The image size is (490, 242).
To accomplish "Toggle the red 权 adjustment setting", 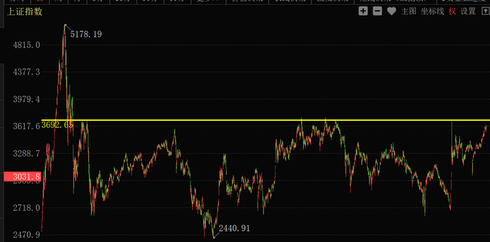I will point(452,12).
